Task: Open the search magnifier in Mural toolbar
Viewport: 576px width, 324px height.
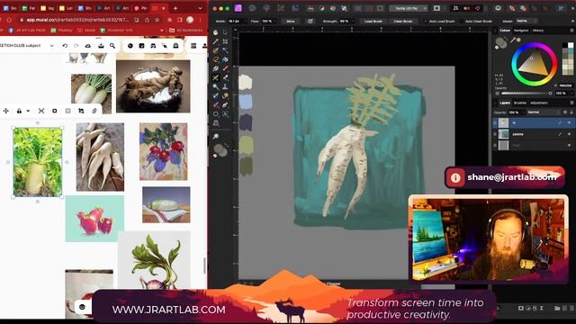Action: 112,46
